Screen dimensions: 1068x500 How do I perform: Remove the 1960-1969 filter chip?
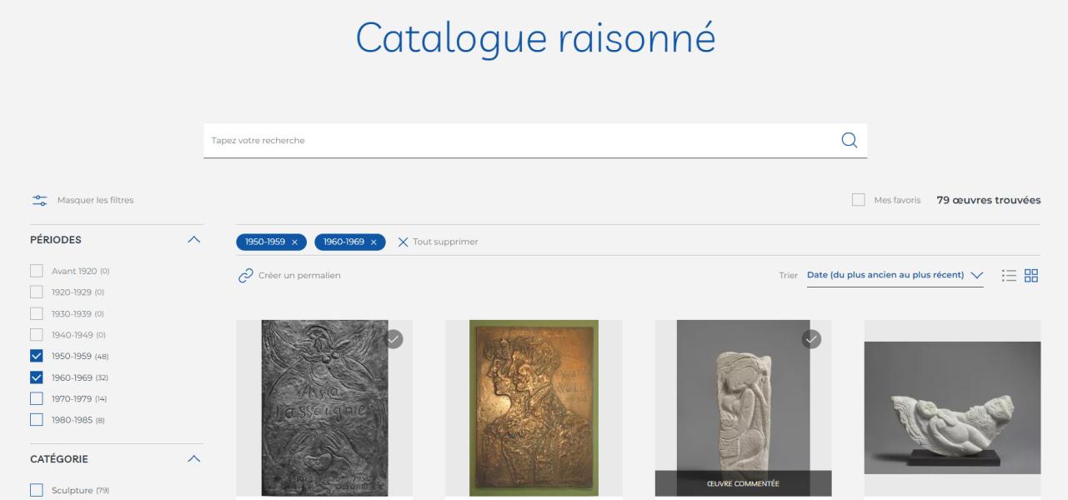click(374, 242)
